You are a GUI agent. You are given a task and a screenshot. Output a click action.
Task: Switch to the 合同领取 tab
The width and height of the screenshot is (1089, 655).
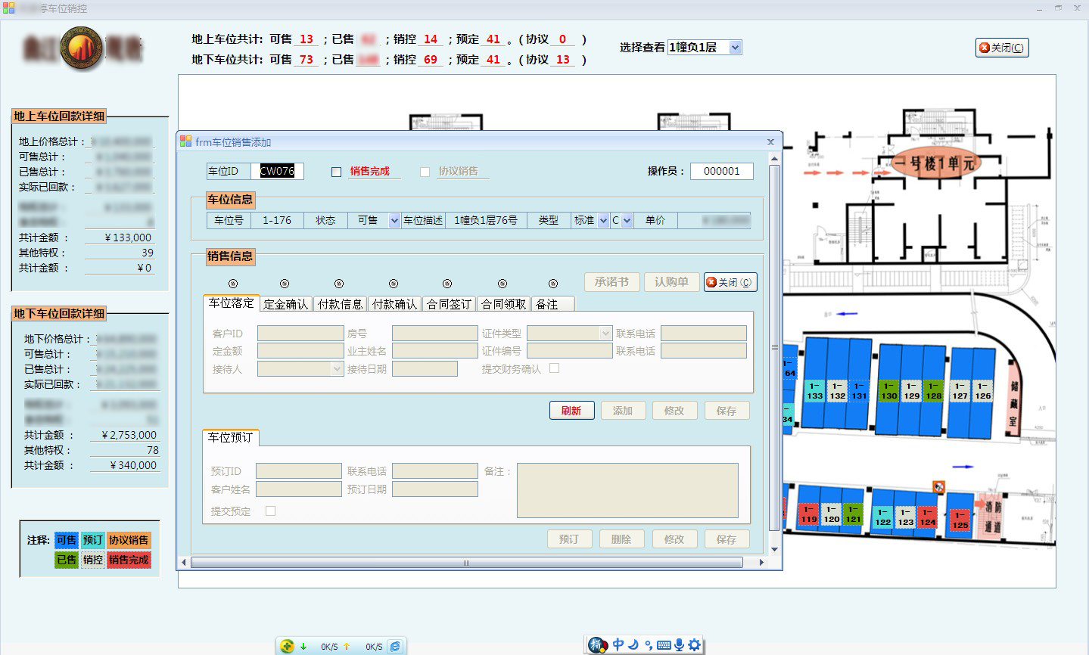click(x=503, y=304)
